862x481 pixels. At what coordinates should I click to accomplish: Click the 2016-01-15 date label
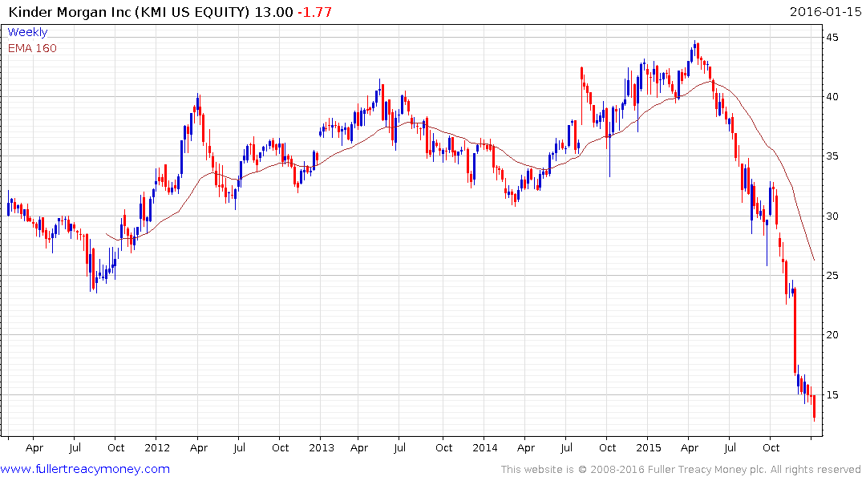pos(824,11)
